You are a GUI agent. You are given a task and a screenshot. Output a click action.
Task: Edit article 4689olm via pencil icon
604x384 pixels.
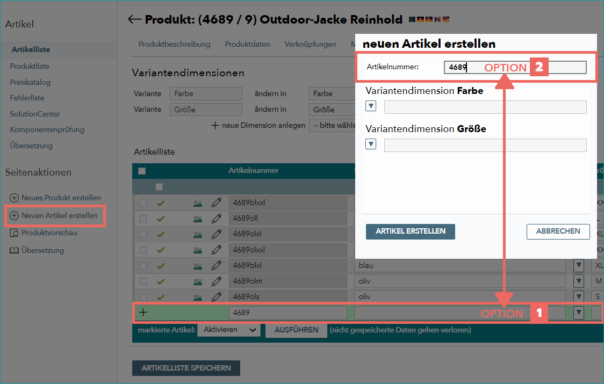217,281
